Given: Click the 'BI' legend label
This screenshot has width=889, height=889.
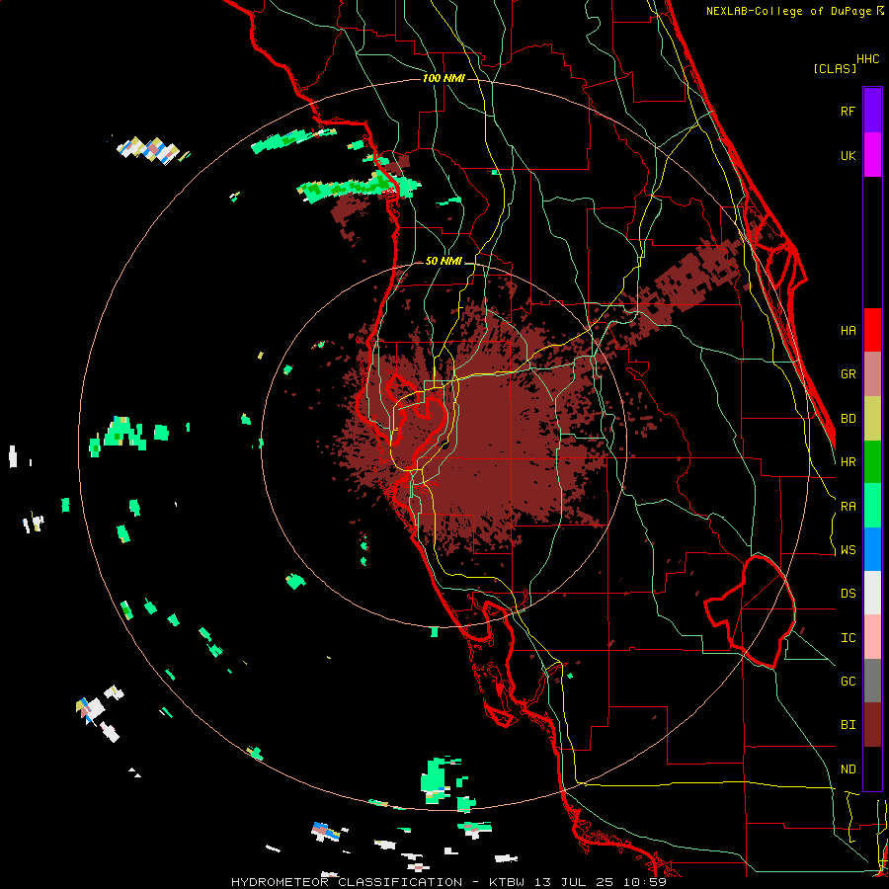Looking at the screenshot, I should click(x=848, y=725).
